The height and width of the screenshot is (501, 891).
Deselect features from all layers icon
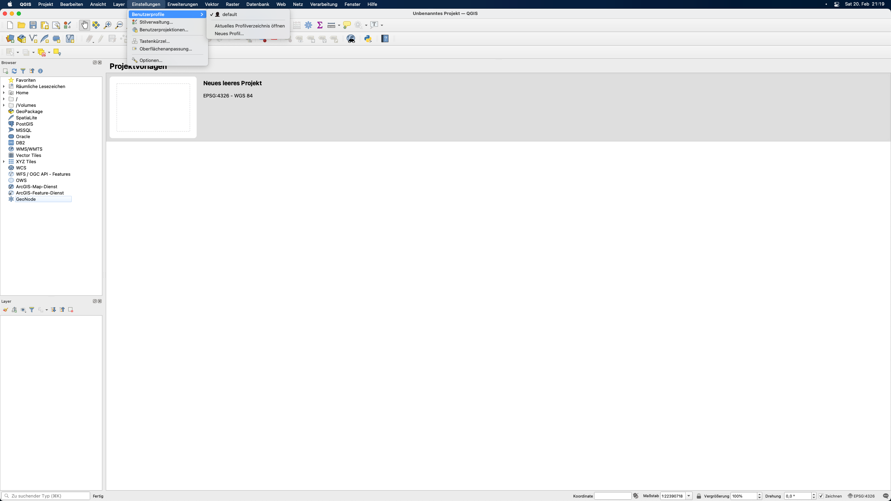point(42,52)
